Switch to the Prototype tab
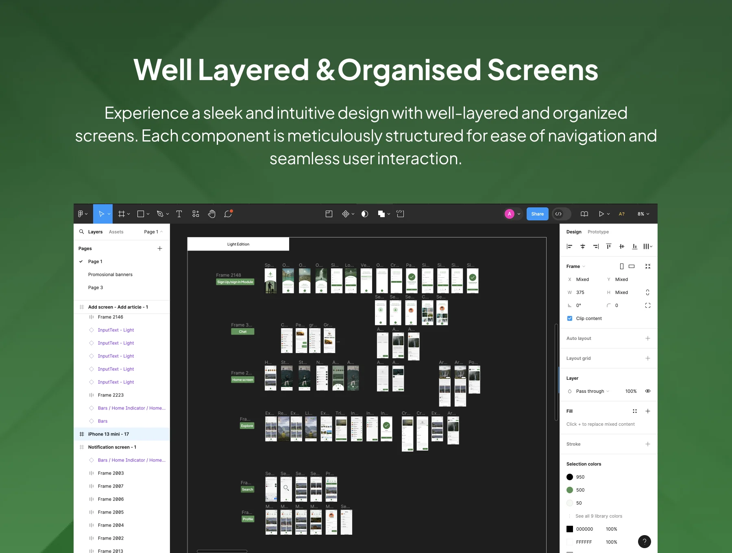This screenshot has height=553, width=732. [598, 232]
